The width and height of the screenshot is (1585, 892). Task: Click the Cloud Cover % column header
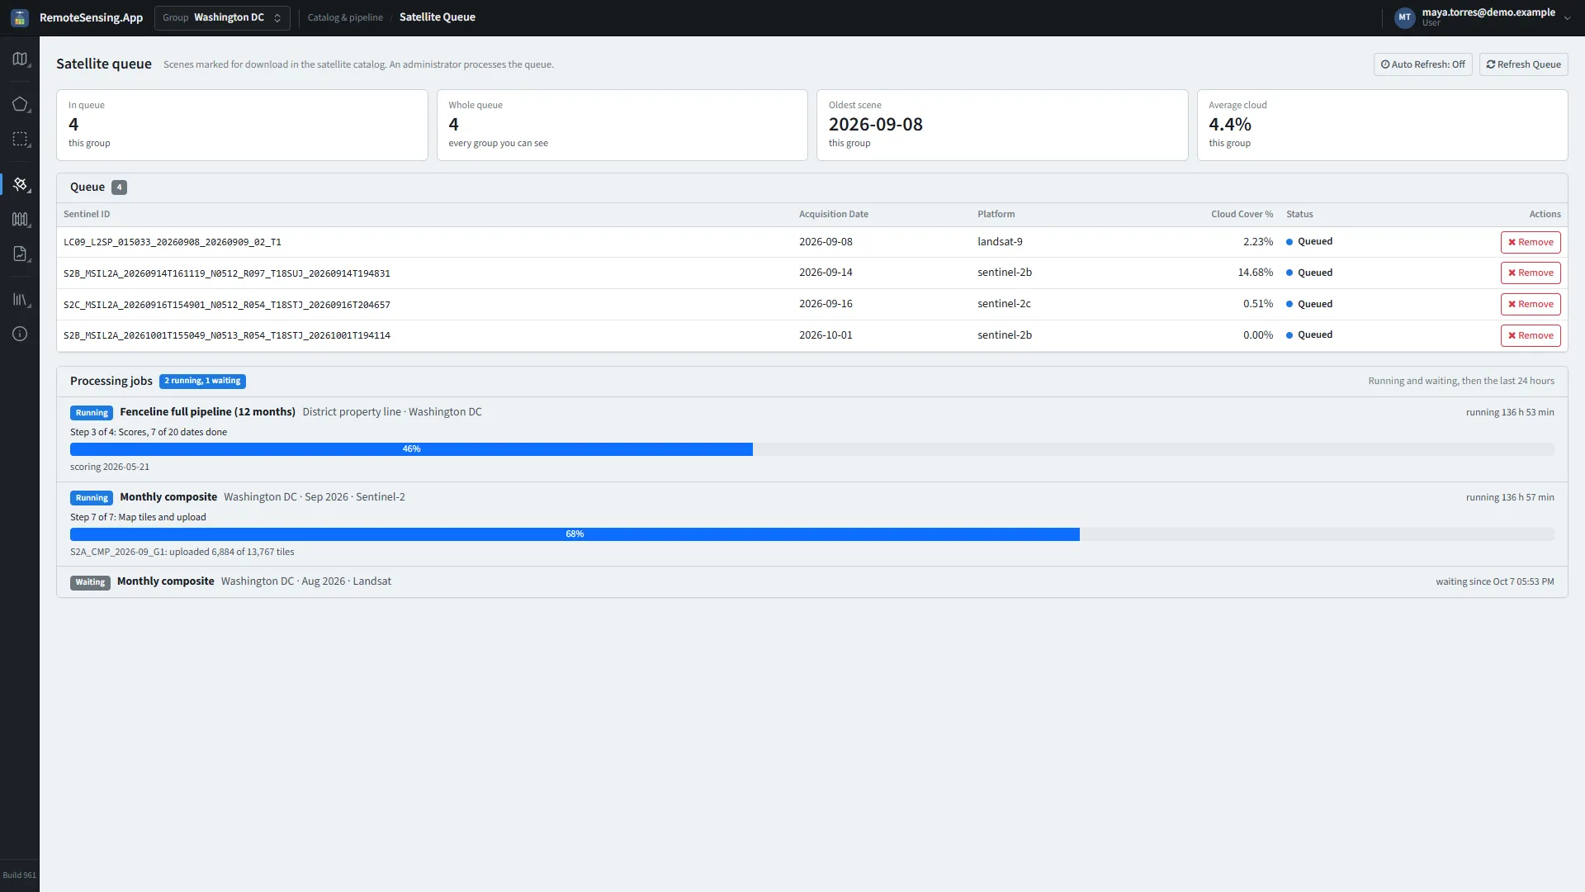click(x=1242, y=214)
